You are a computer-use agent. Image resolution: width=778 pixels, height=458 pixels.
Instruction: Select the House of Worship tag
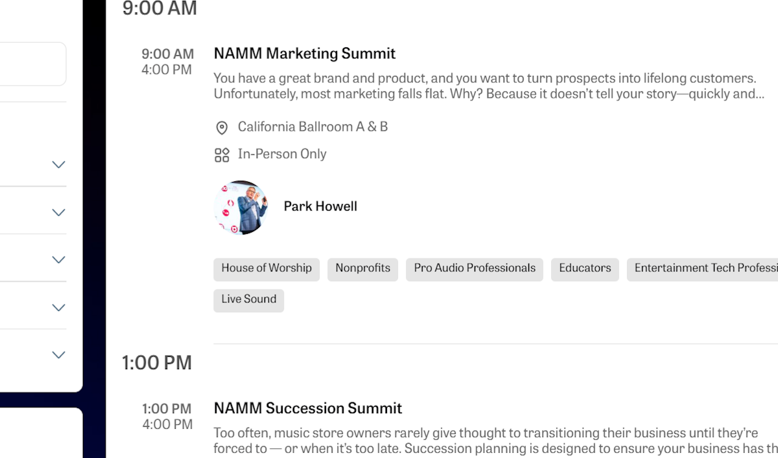(x=266, y=269)
